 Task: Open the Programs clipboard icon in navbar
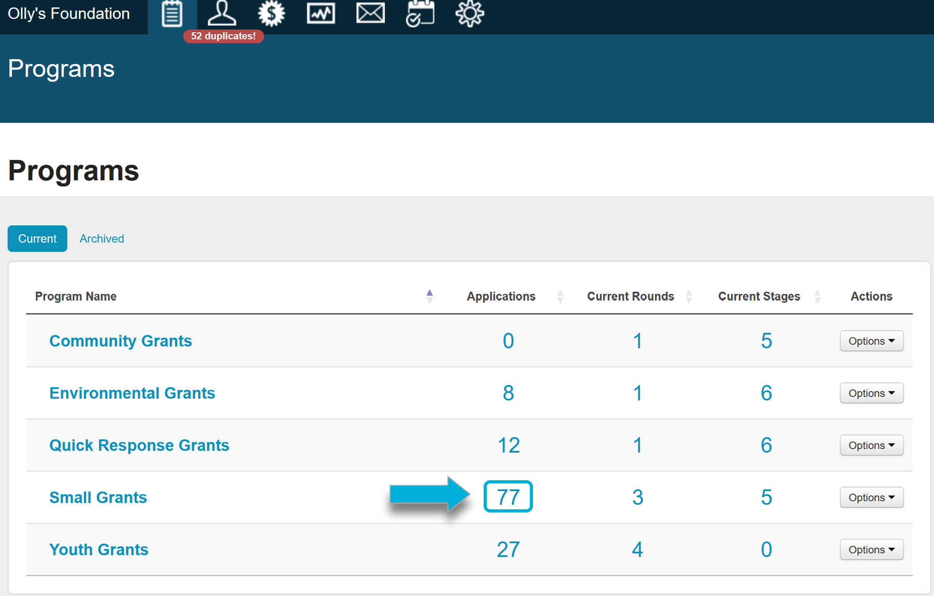pos(172,14)
